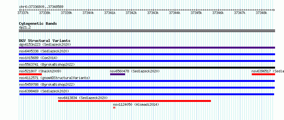This screenshot has height=120, width=284.
Task: Select the nsv6560478 purple variant bar
Action: [x=117, y=74]
